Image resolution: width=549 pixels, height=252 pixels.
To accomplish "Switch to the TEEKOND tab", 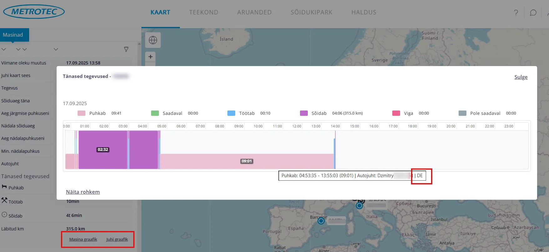I will click(x=204, y=12).
